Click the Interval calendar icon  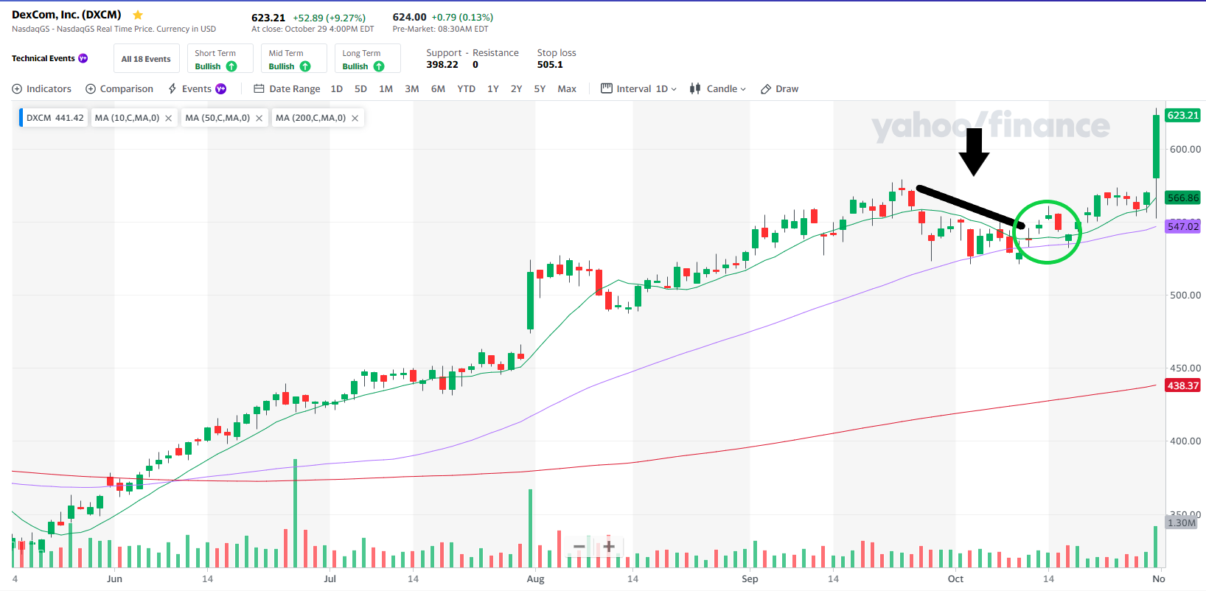[607, 88]
